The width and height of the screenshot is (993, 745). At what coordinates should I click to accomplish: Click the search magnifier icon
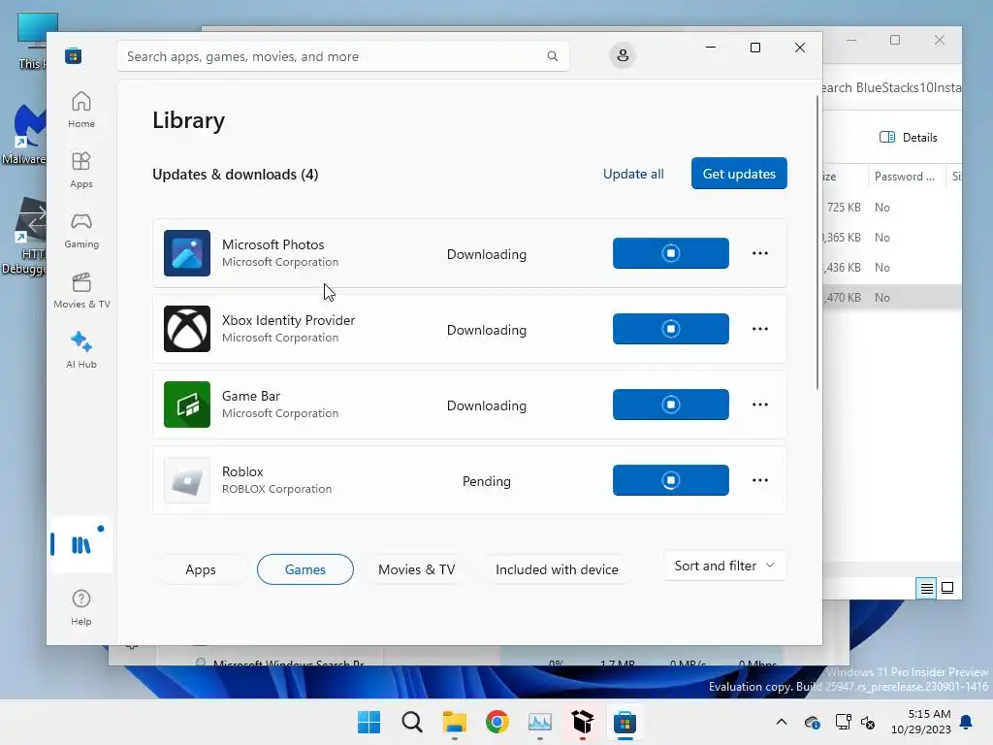[x=552, y=56]
